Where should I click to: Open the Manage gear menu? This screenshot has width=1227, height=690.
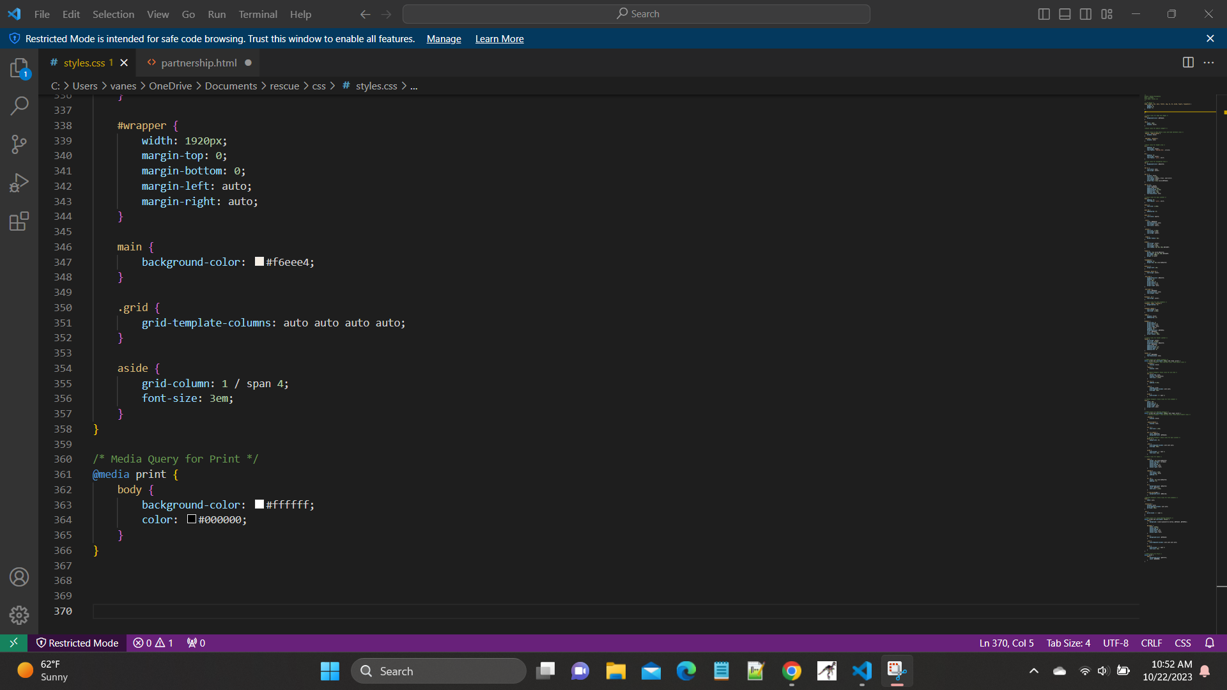(x=19, y=615)
